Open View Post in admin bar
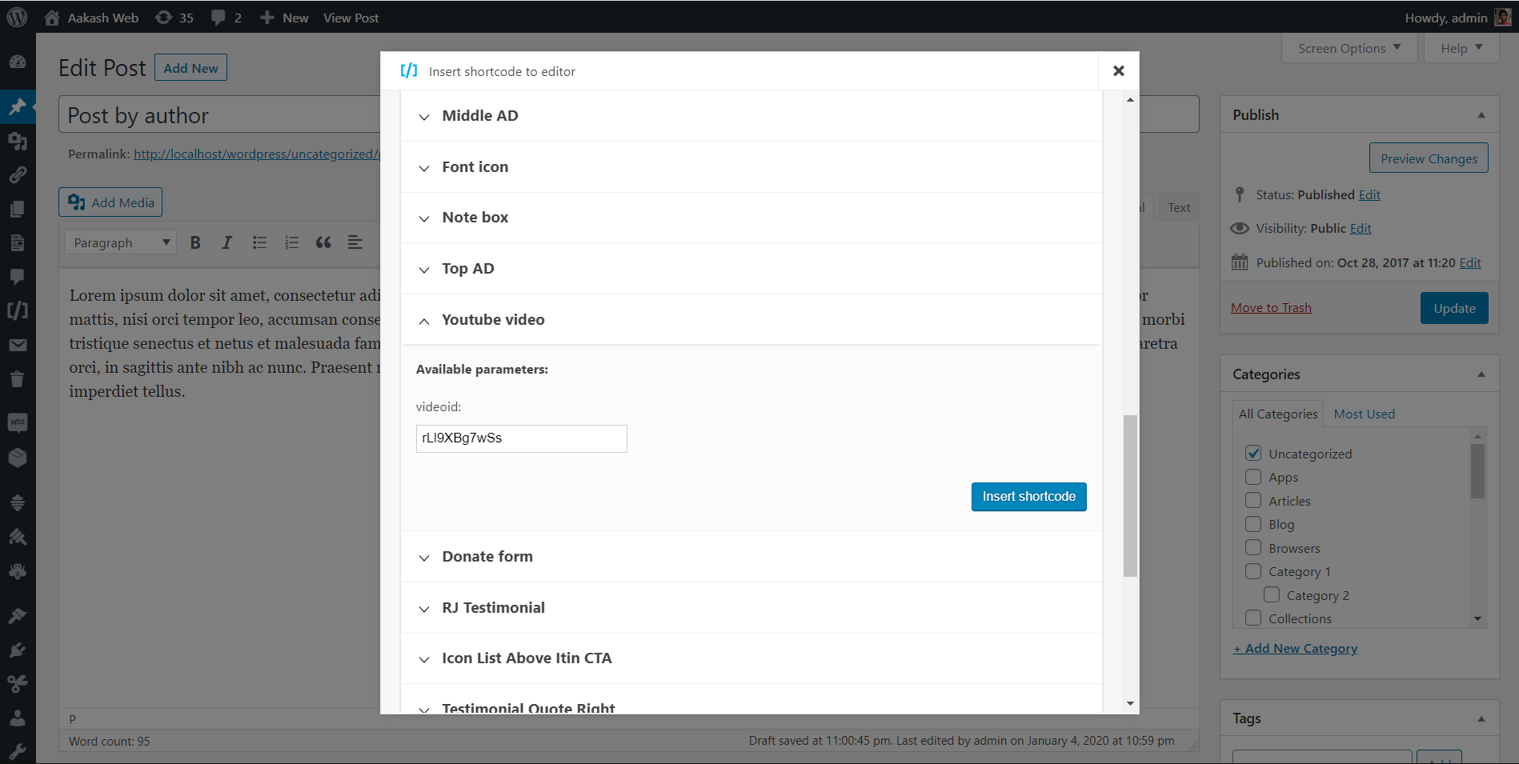Screen dimensions: 1519x764 [x=351, y=18]
